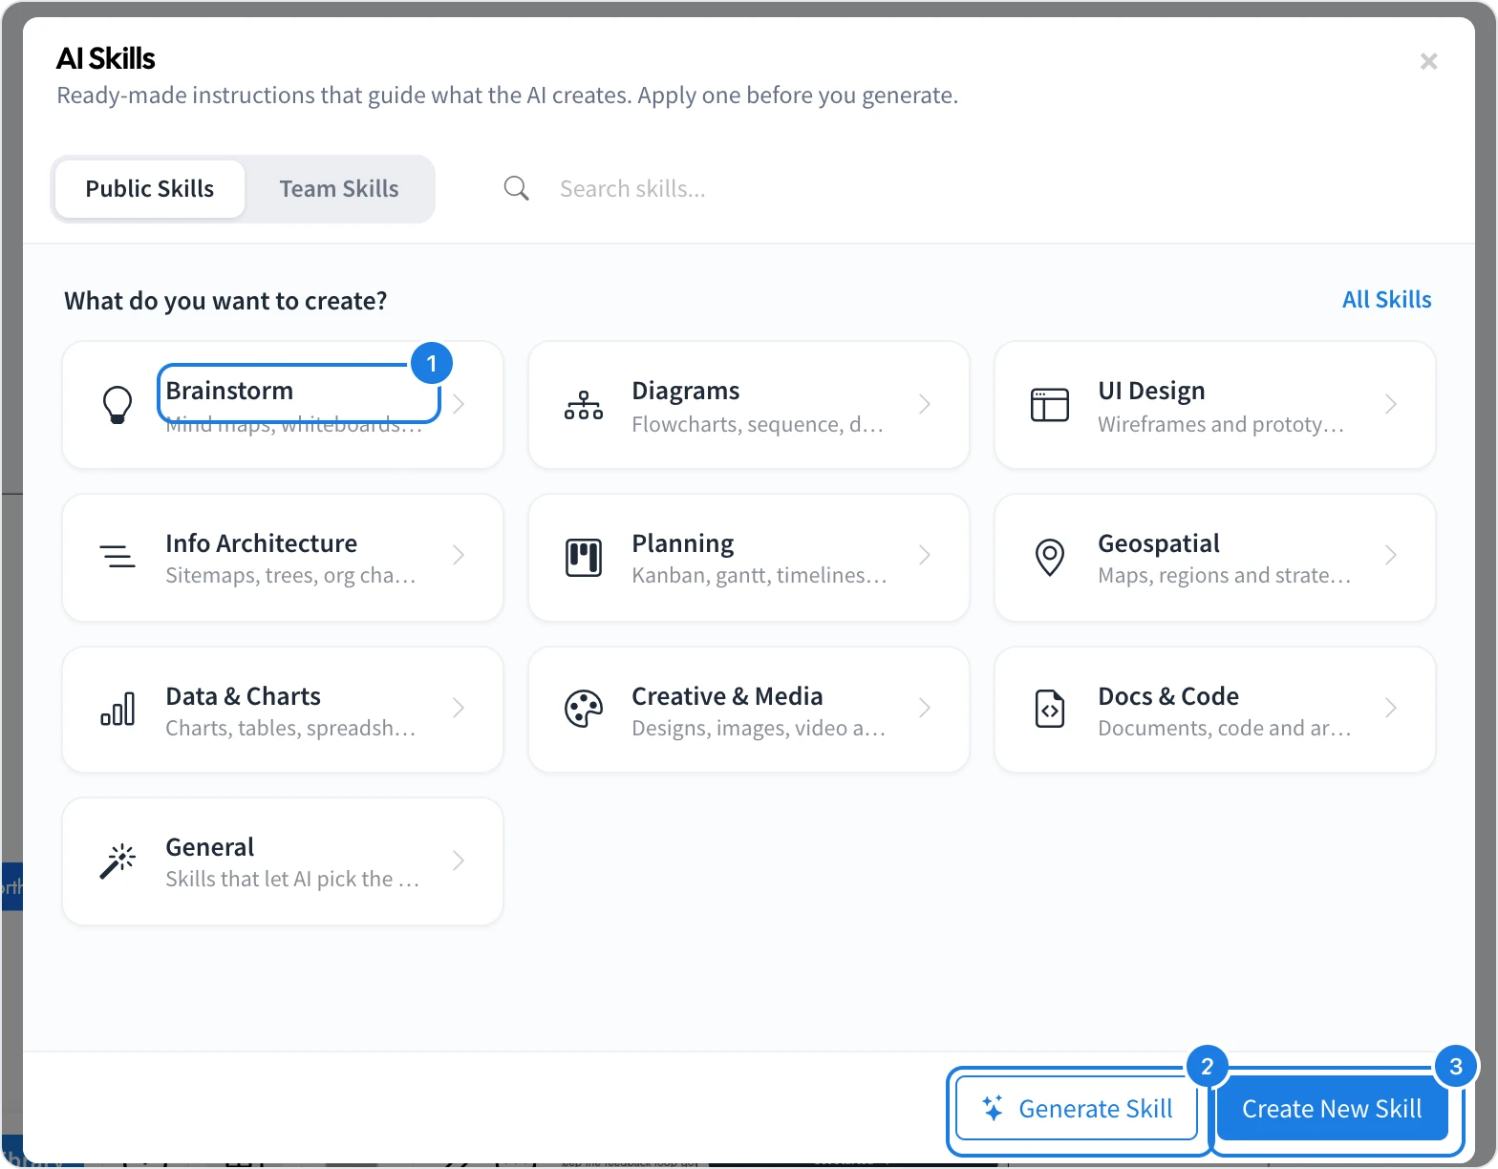The image size is (1498, 1169).
Task: Expand the General category chevron
Action: pos(460,861)
